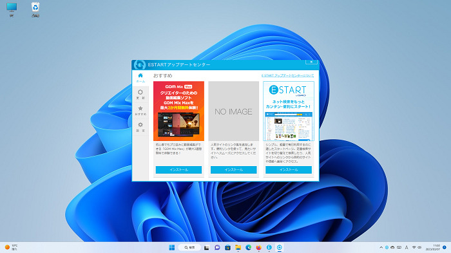Click the GOM Mix Max banner image
Viewport: 451px width, 253px height.
click(178, 111)
